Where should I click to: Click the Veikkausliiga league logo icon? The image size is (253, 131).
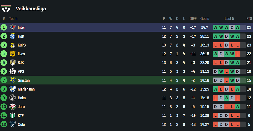tap(6, 8)
